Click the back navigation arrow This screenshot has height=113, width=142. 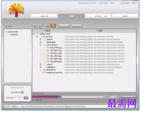point(35,26)
